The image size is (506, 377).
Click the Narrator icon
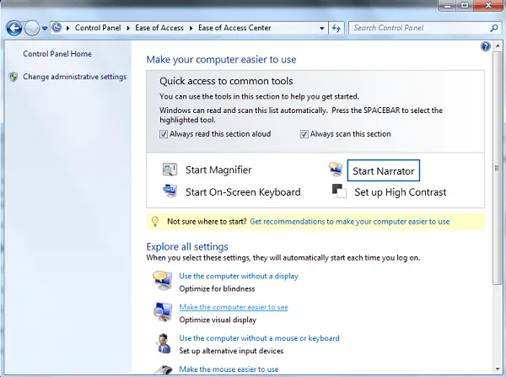coord(336,170)
